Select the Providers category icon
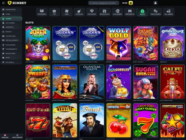Screen dimensions: 186x140 coord(42,12)
